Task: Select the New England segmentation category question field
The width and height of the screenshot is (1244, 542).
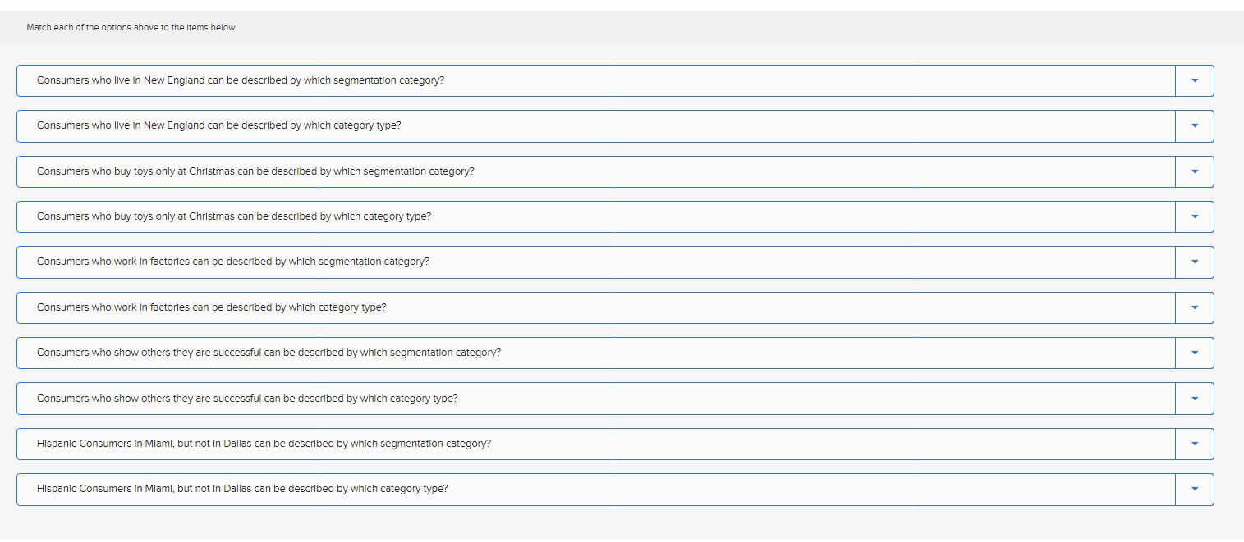Action: (x=575, y=80)
